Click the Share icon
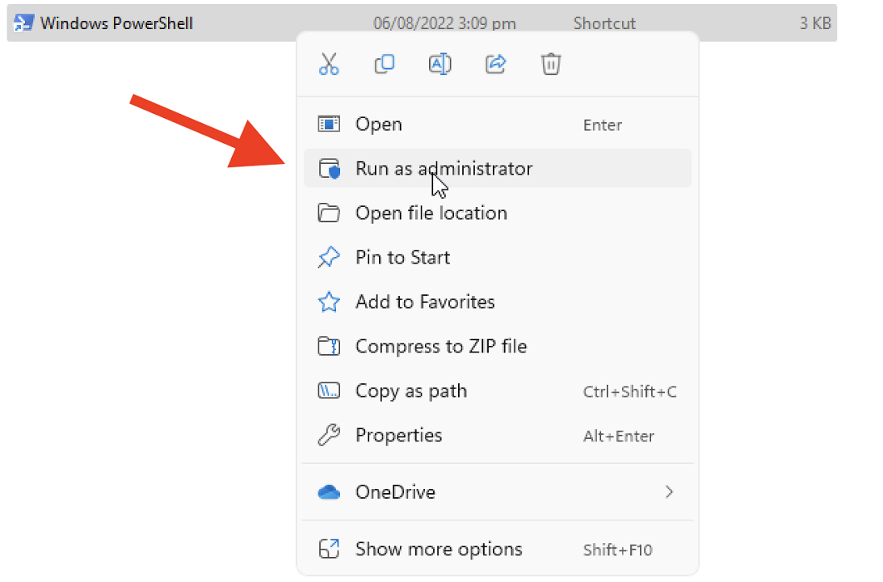This screenshot has height=582, width=883. pyautogui.click(x=496, y=64)
